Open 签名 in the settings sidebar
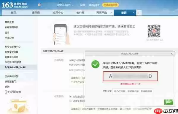 tap(7, 33)
